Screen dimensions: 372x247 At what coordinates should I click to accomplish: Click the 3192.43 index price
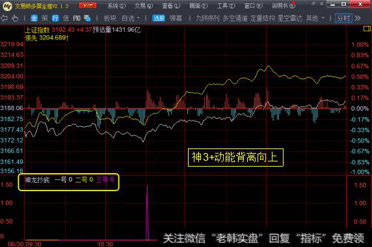pyautogui.click(x=63, y=30)
